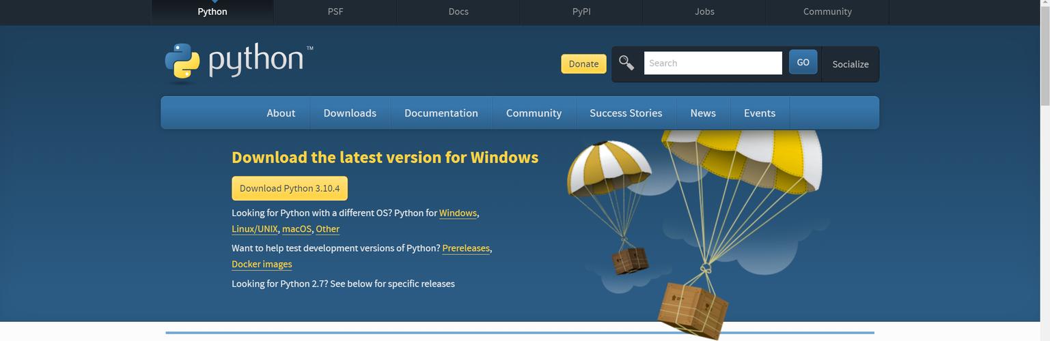
Task: Open the Events navigation menu
Action: [760, 113]
